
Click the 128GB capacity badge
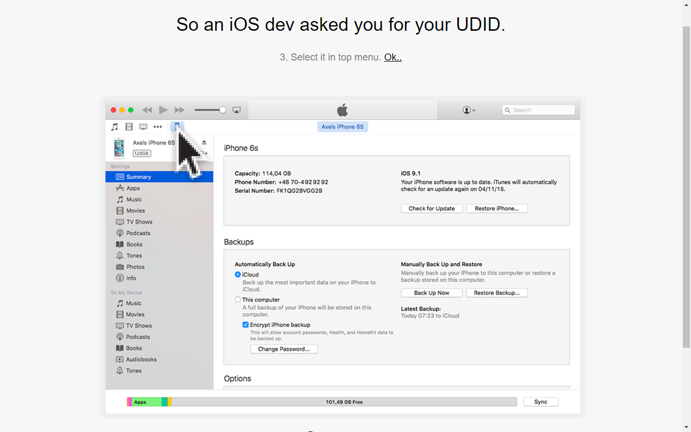(x=142, y=153)
